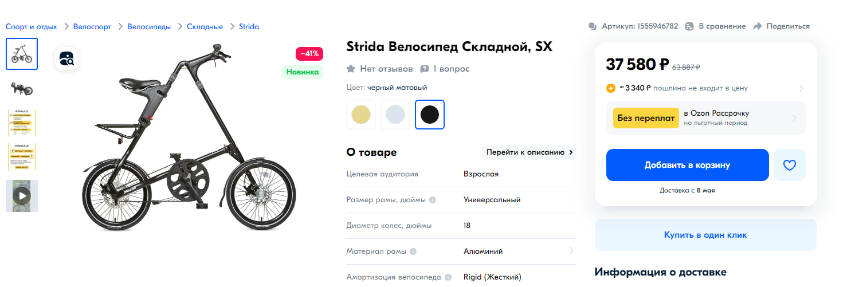This screenshot has height=287, width=859.
Task: Open the Велосипеды breadcrumb
Action: click(x=149, y=26)
